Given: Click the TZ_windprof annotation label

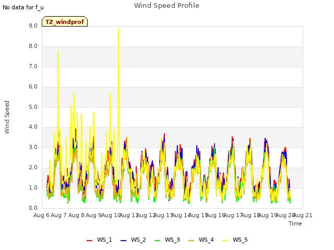Looking at the screenshot, I should [65, 21].
